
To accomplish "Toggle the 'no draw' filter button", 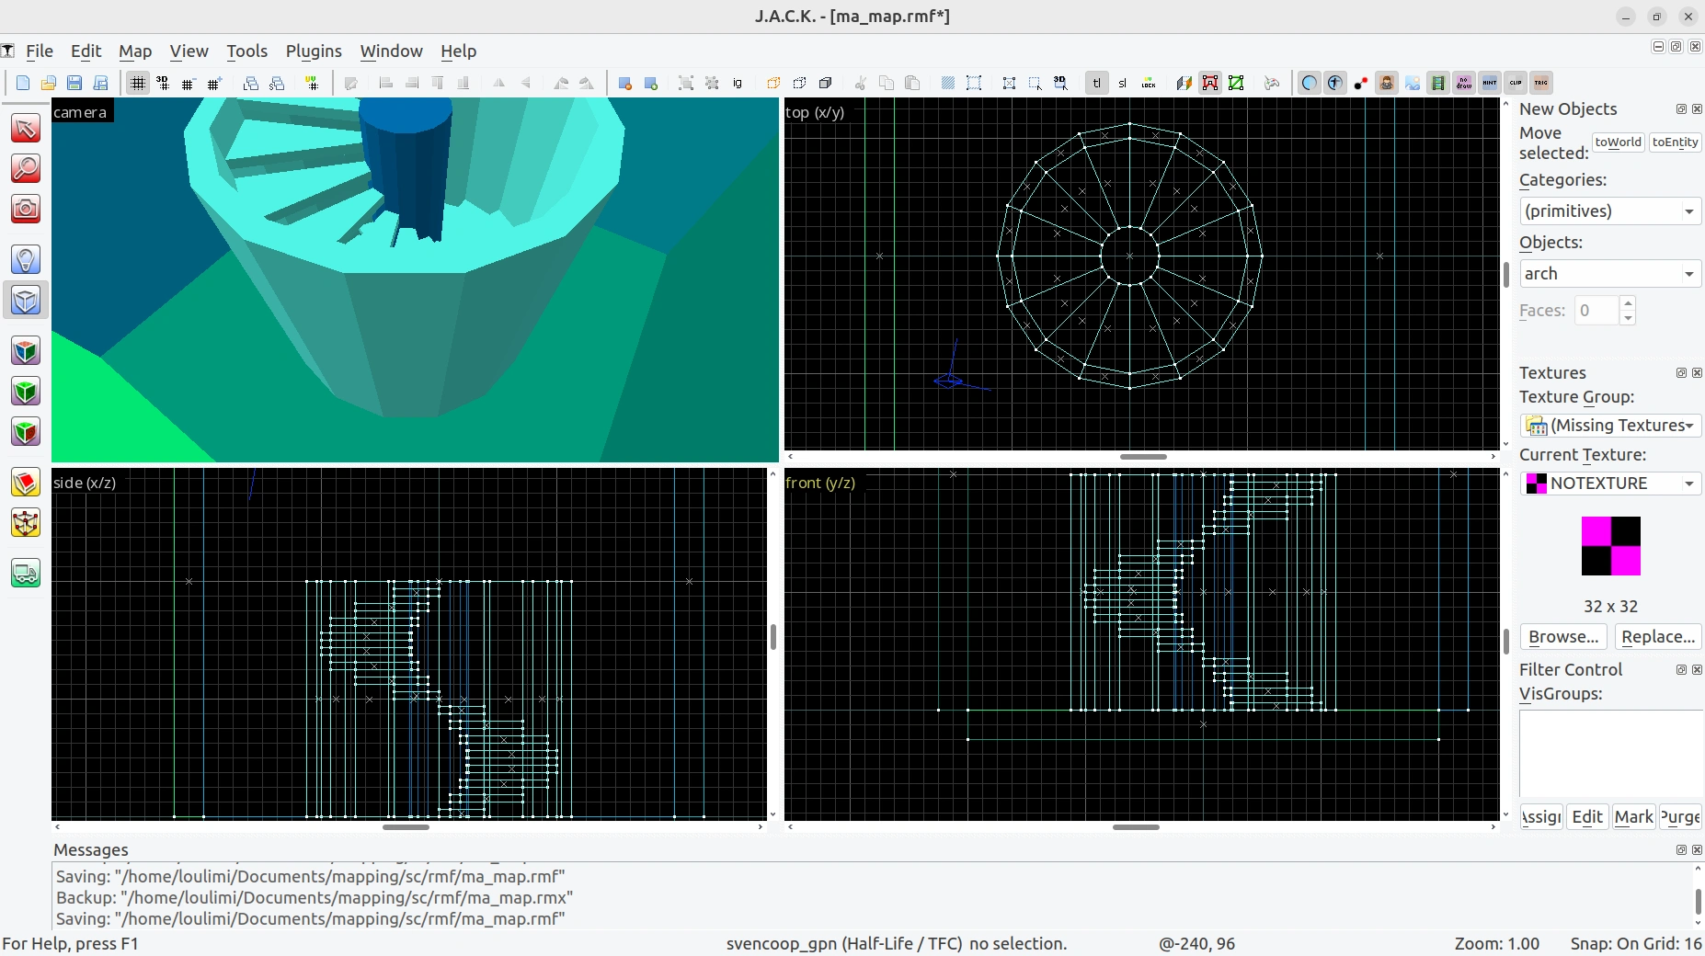I will coord(1464,83).
